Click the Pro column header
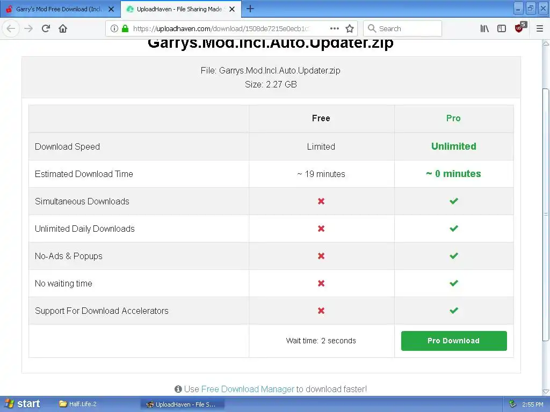The width and height of the screenshot is (550, 412). (x=453, y=118)
